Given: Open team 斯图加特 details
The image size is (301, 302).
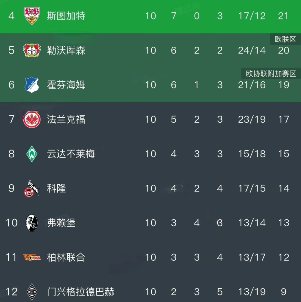Looking at the screenshot, I should point(66,16).
